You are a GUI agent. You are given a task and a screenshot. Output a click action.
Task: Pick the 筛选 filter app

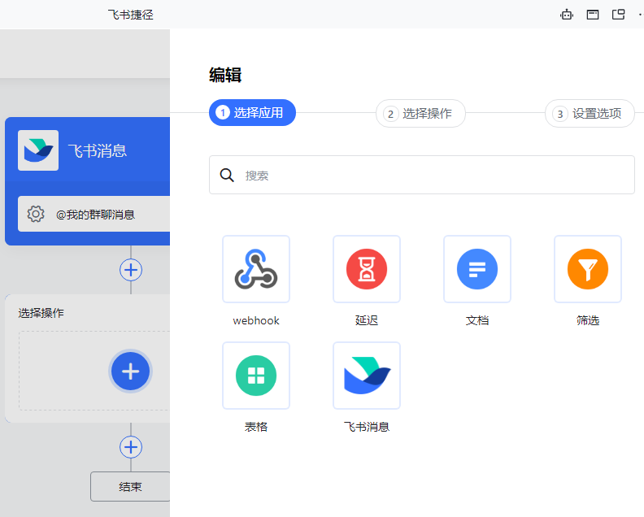tap(588, 269)
